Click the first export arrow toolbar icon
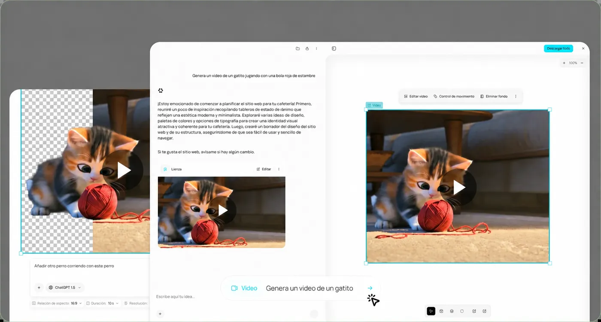The width and height of the screenshot is (601, 322). [474, 311]
